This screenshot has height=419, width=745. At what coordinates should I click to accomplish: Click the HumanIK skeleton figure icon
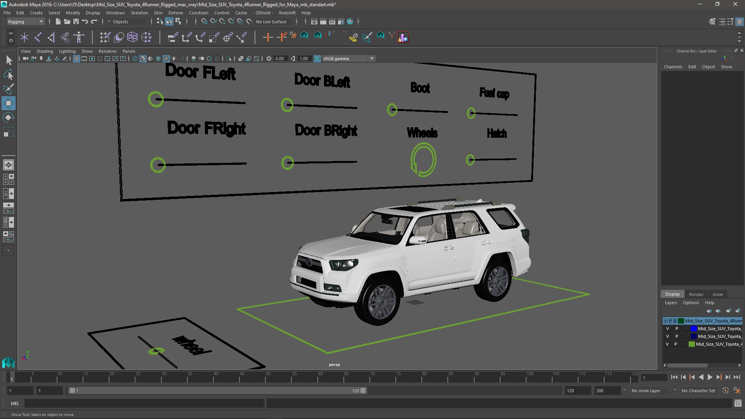click(x=79, y=37)
